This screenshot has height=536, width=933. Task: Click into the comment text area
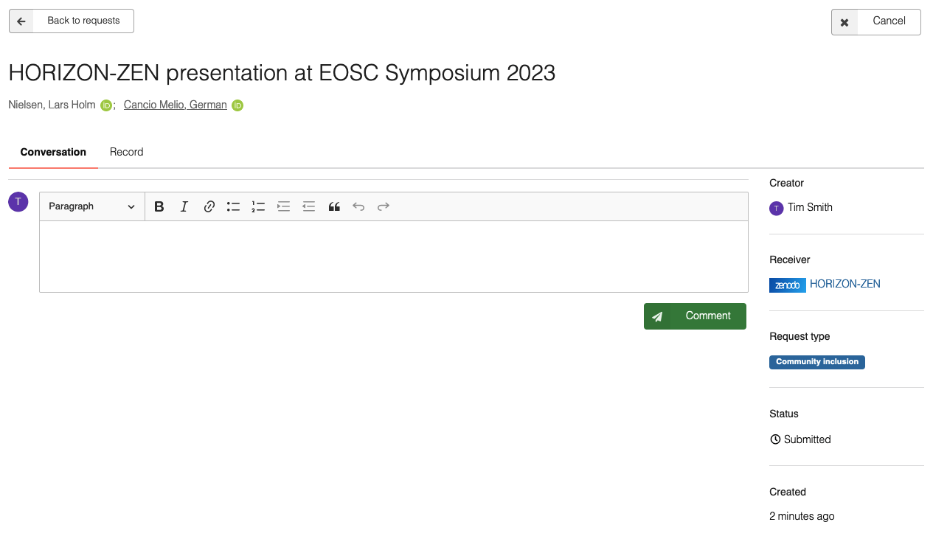click(x=394, y=256)
